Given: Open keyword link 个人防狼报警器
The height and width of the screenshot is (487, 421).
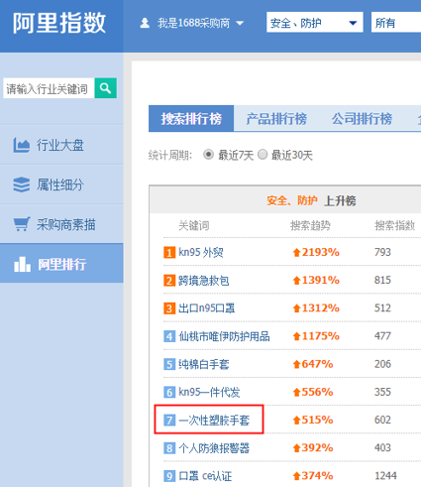Looking at the screenshot, I should [x=214, y=448].
